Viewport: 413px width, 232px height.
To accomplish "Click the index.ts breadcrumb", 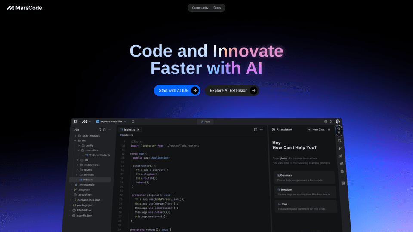I will tap(126, 135).
